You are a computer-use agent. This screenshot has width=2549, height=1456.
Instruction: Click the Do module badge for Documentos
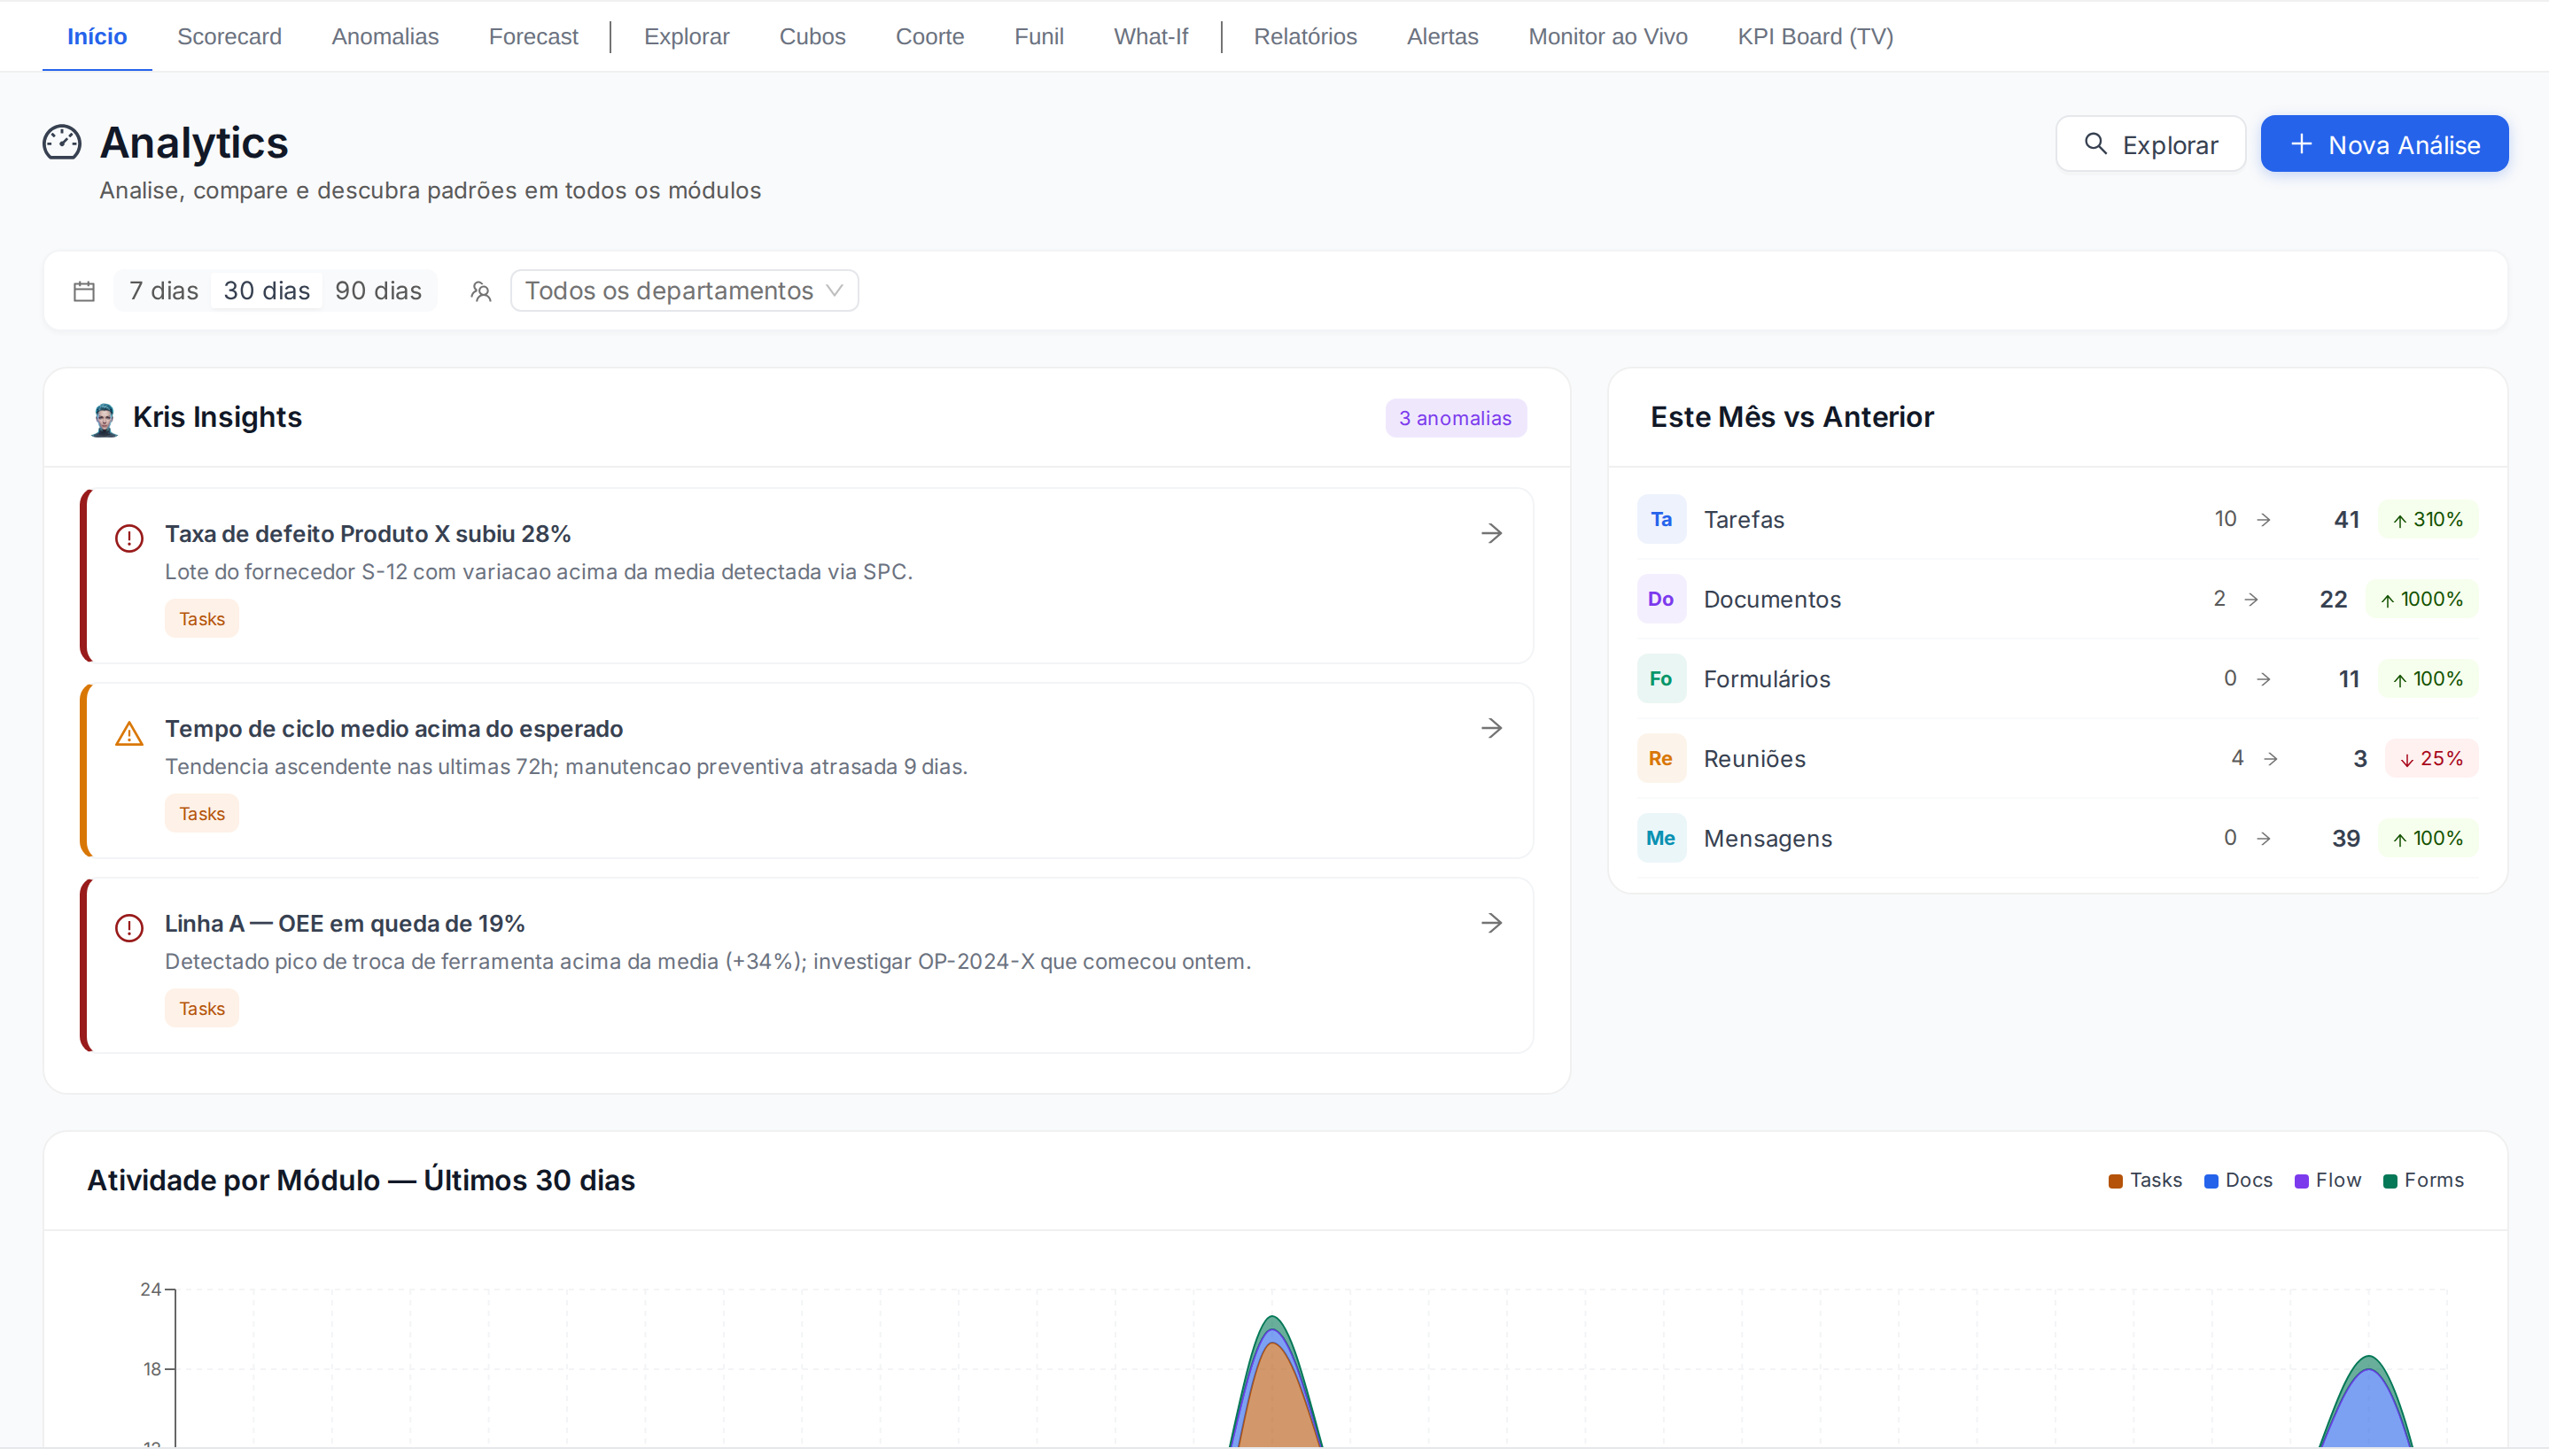[1661, 599]
